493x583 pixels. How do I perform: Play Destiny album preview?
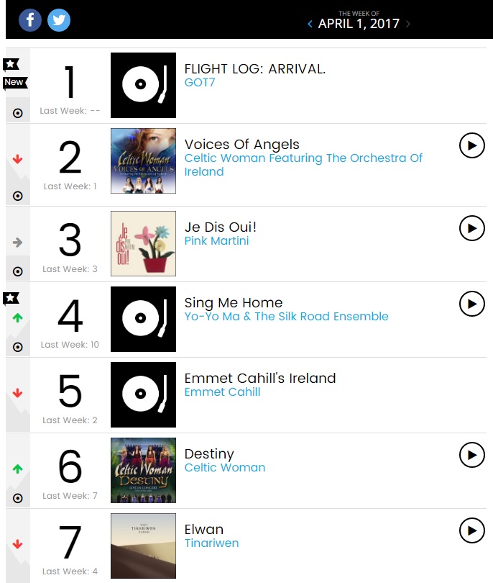[x=471, y=455]
